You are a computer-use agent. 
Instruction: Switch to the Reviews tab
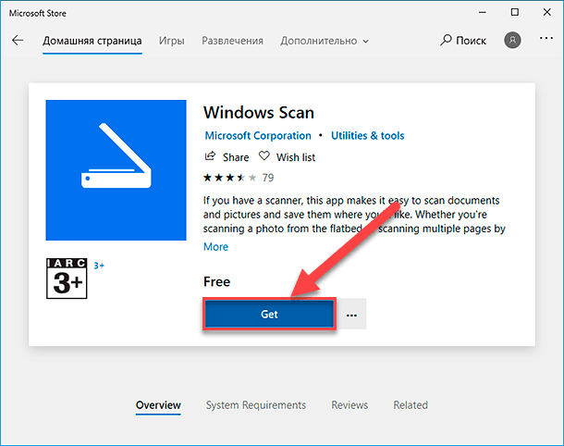pyautogui.click(x=349, y=405)
